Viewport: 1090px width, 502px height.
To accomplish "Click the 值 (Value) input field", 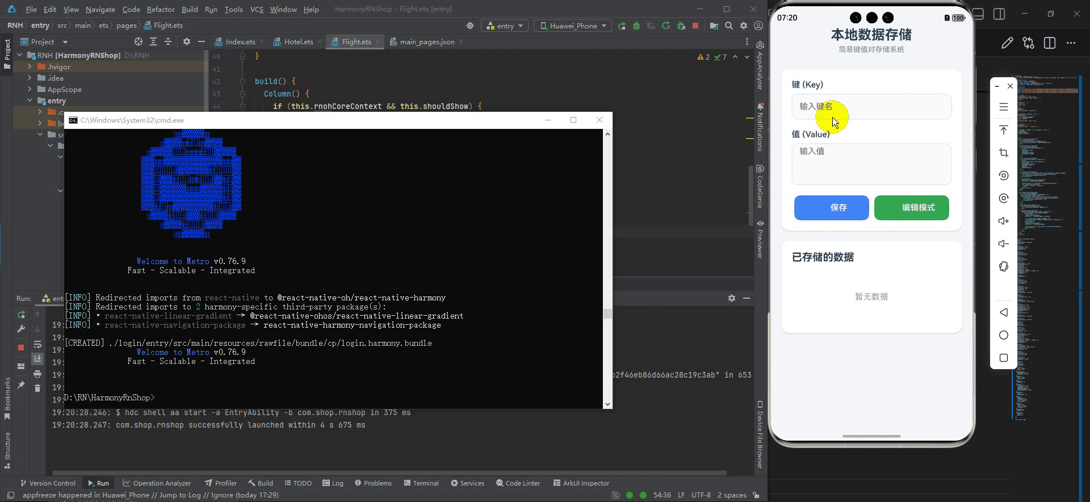I will pyautogui.click(x=871, y=164).
